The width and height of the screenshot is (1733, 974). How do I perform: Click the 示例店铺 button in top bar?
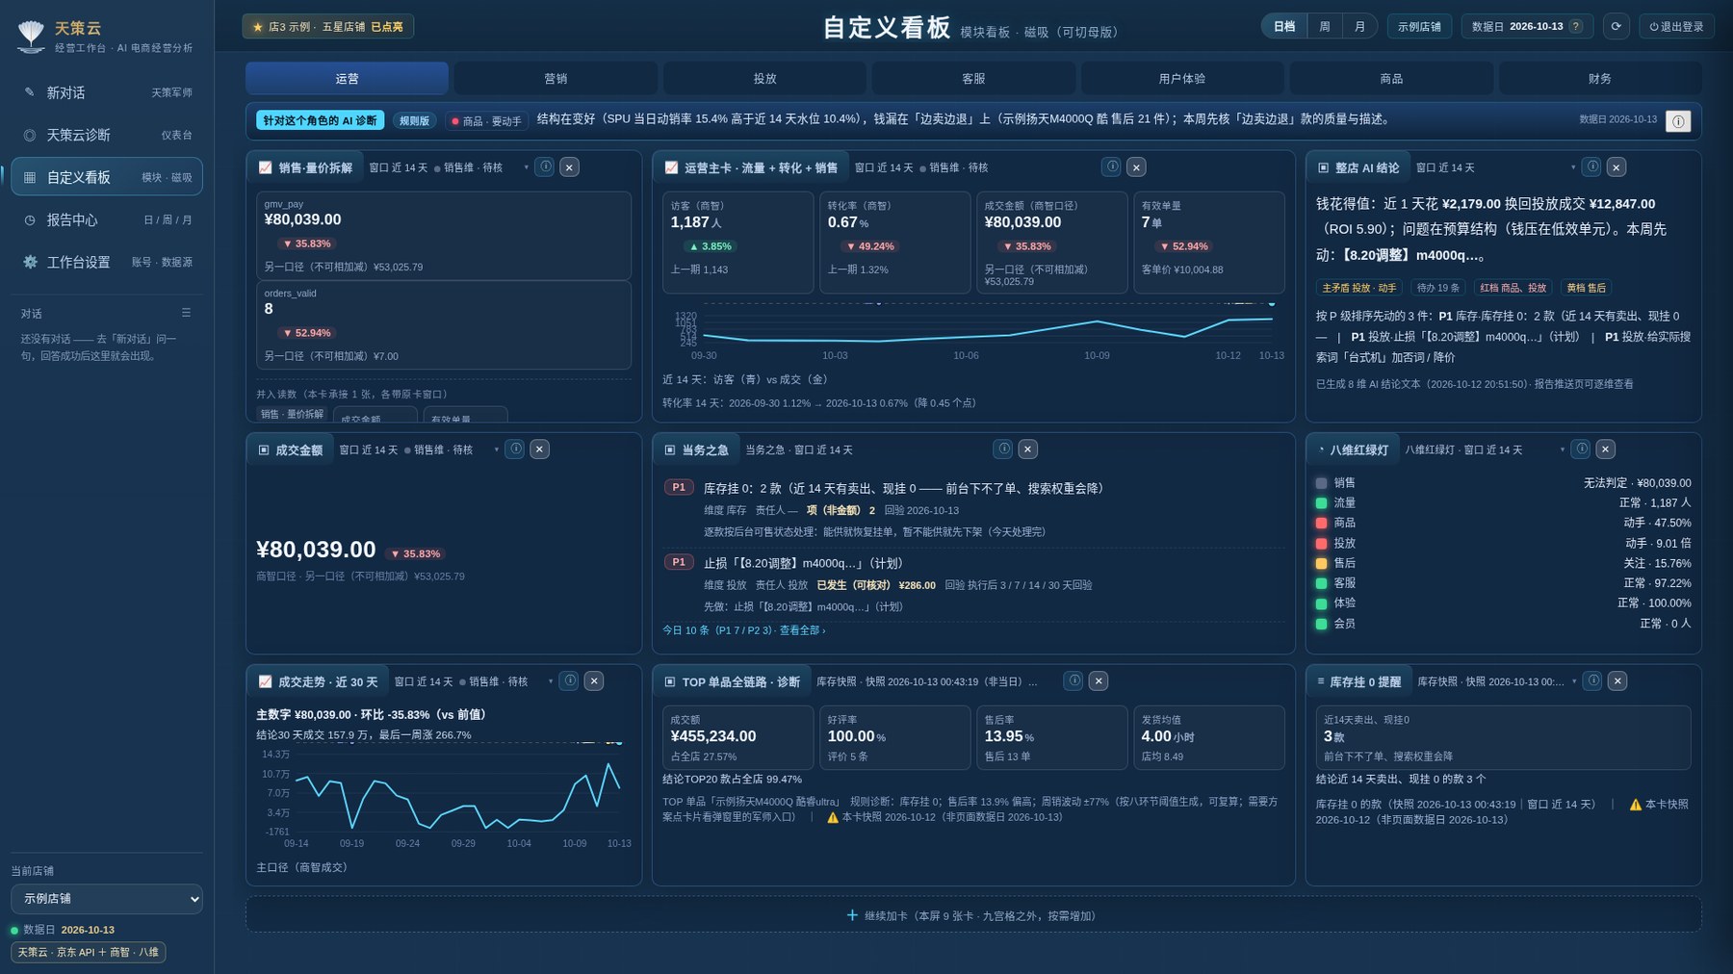pyautogui.click(x=1419, y=26)
